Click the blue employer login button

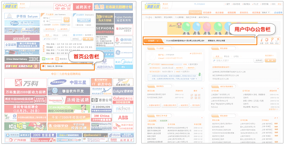coord(84,20)
